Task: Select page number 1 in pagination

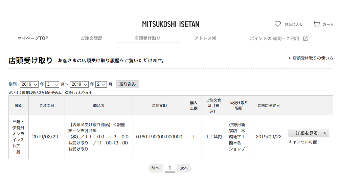Action: point(170,168)
